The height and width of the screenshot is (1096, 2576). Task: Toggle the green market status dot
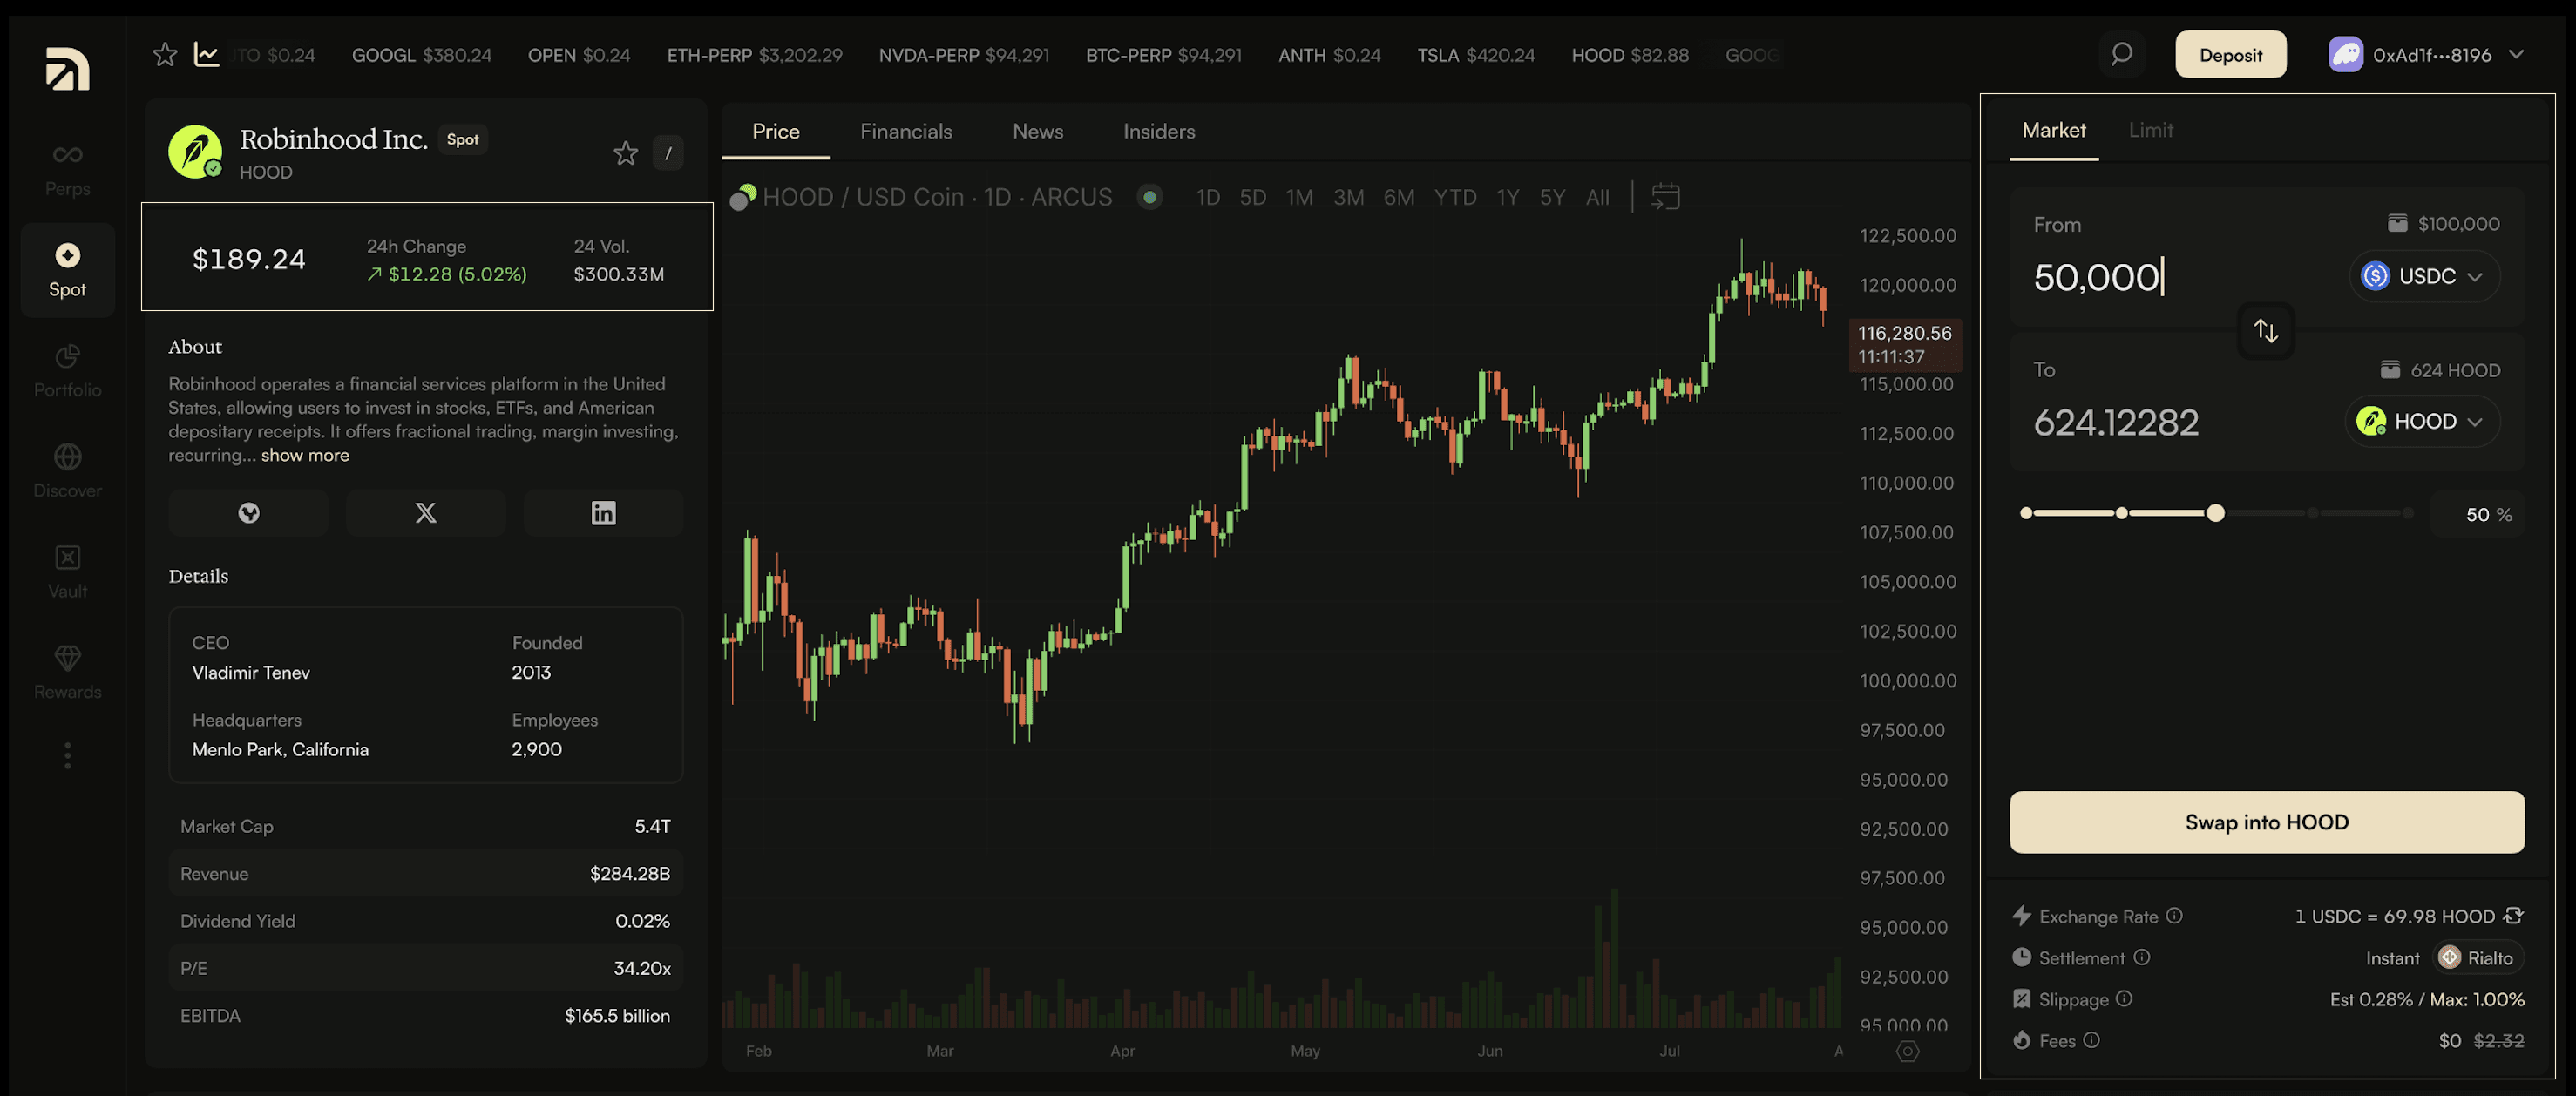tap(1149, 197)
